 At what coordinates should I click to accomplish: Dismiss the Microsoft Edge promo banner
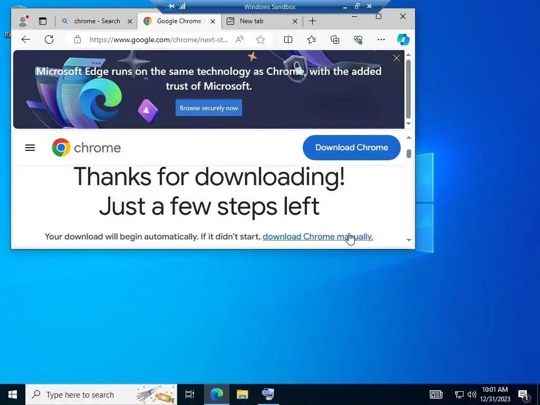tap(397, 58)
